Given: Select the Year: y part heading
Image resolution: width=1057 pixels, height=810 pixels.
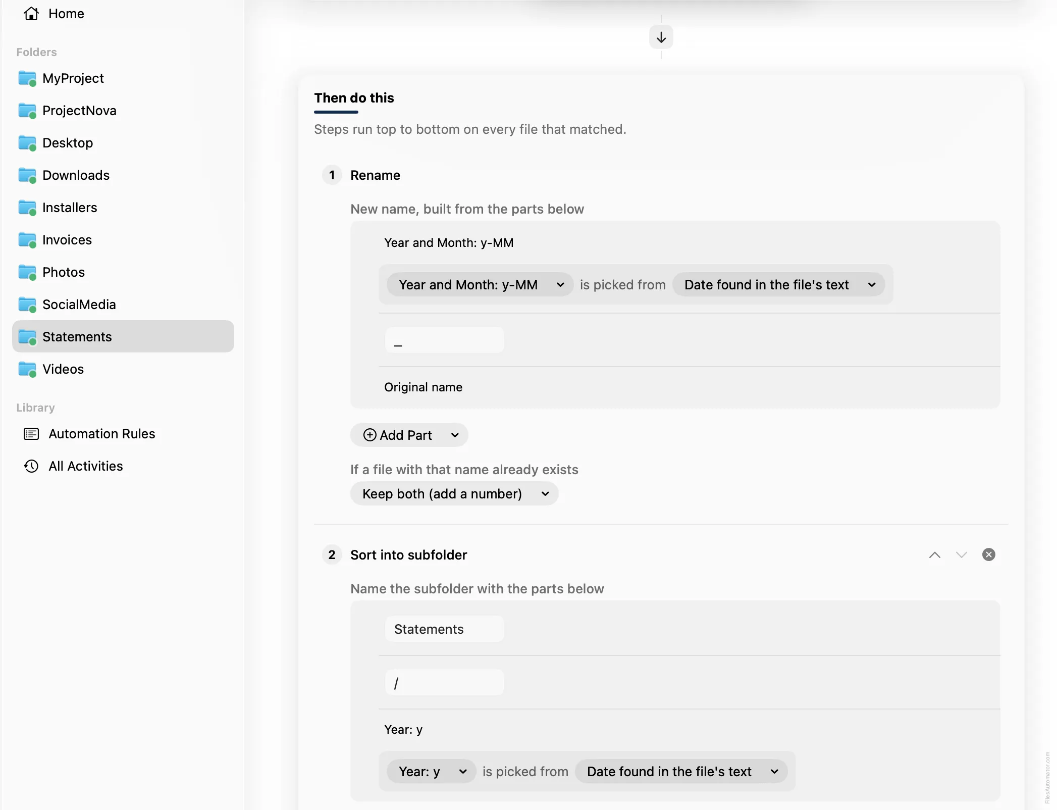Looking at the screenshot, I should click(x=403, y=730).
